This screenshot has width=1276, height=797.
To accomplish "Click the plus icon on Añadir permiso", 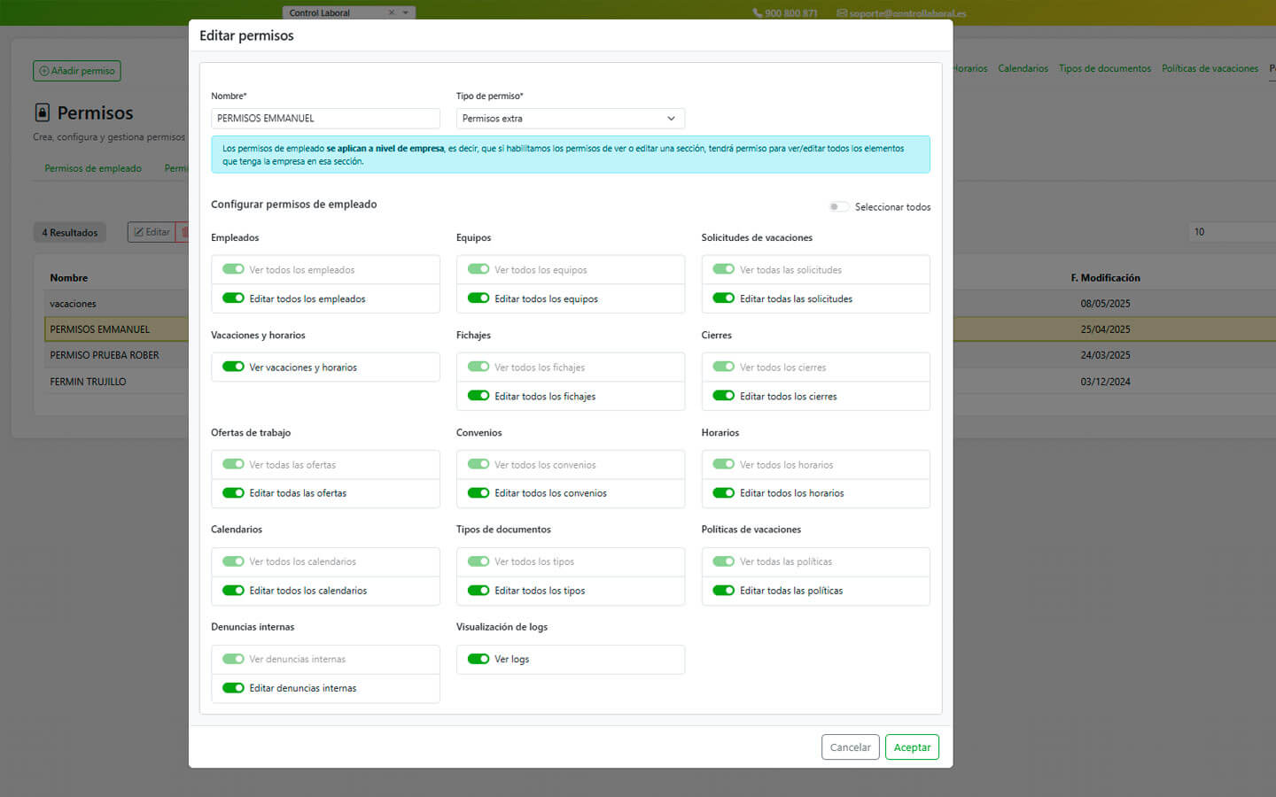I will click(x=44, y=71).
